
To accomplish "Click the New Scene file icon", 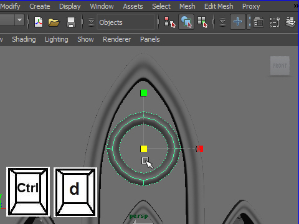I will coord(39,22).
